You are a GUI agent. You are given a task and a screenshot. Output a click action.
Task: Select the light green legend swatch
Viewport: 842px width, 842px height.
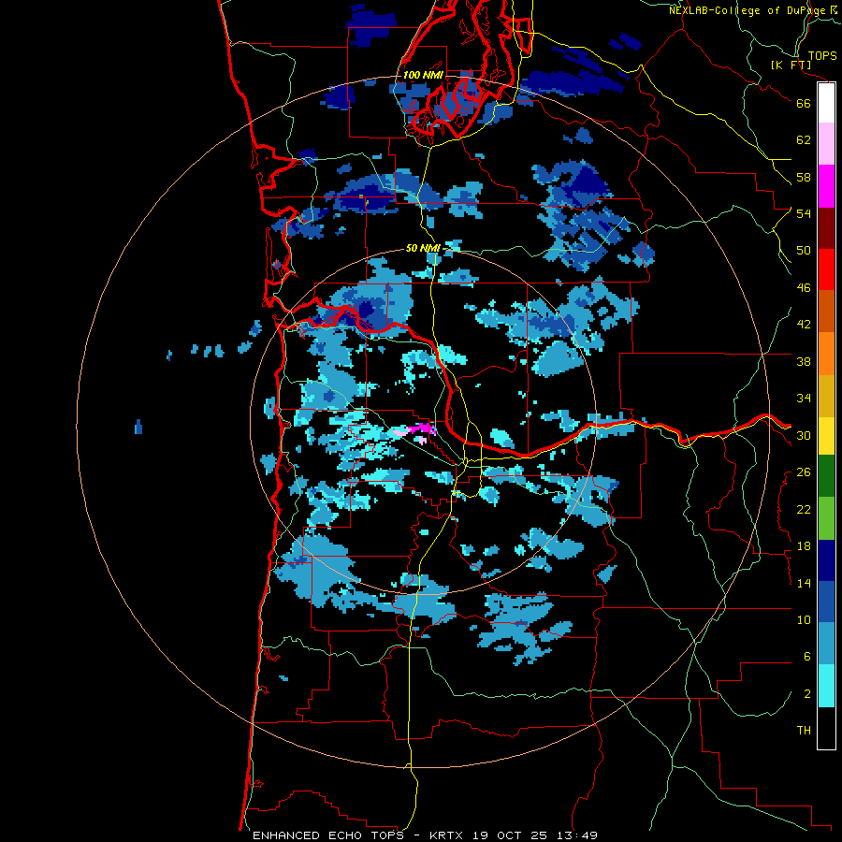tap(826, 518)
